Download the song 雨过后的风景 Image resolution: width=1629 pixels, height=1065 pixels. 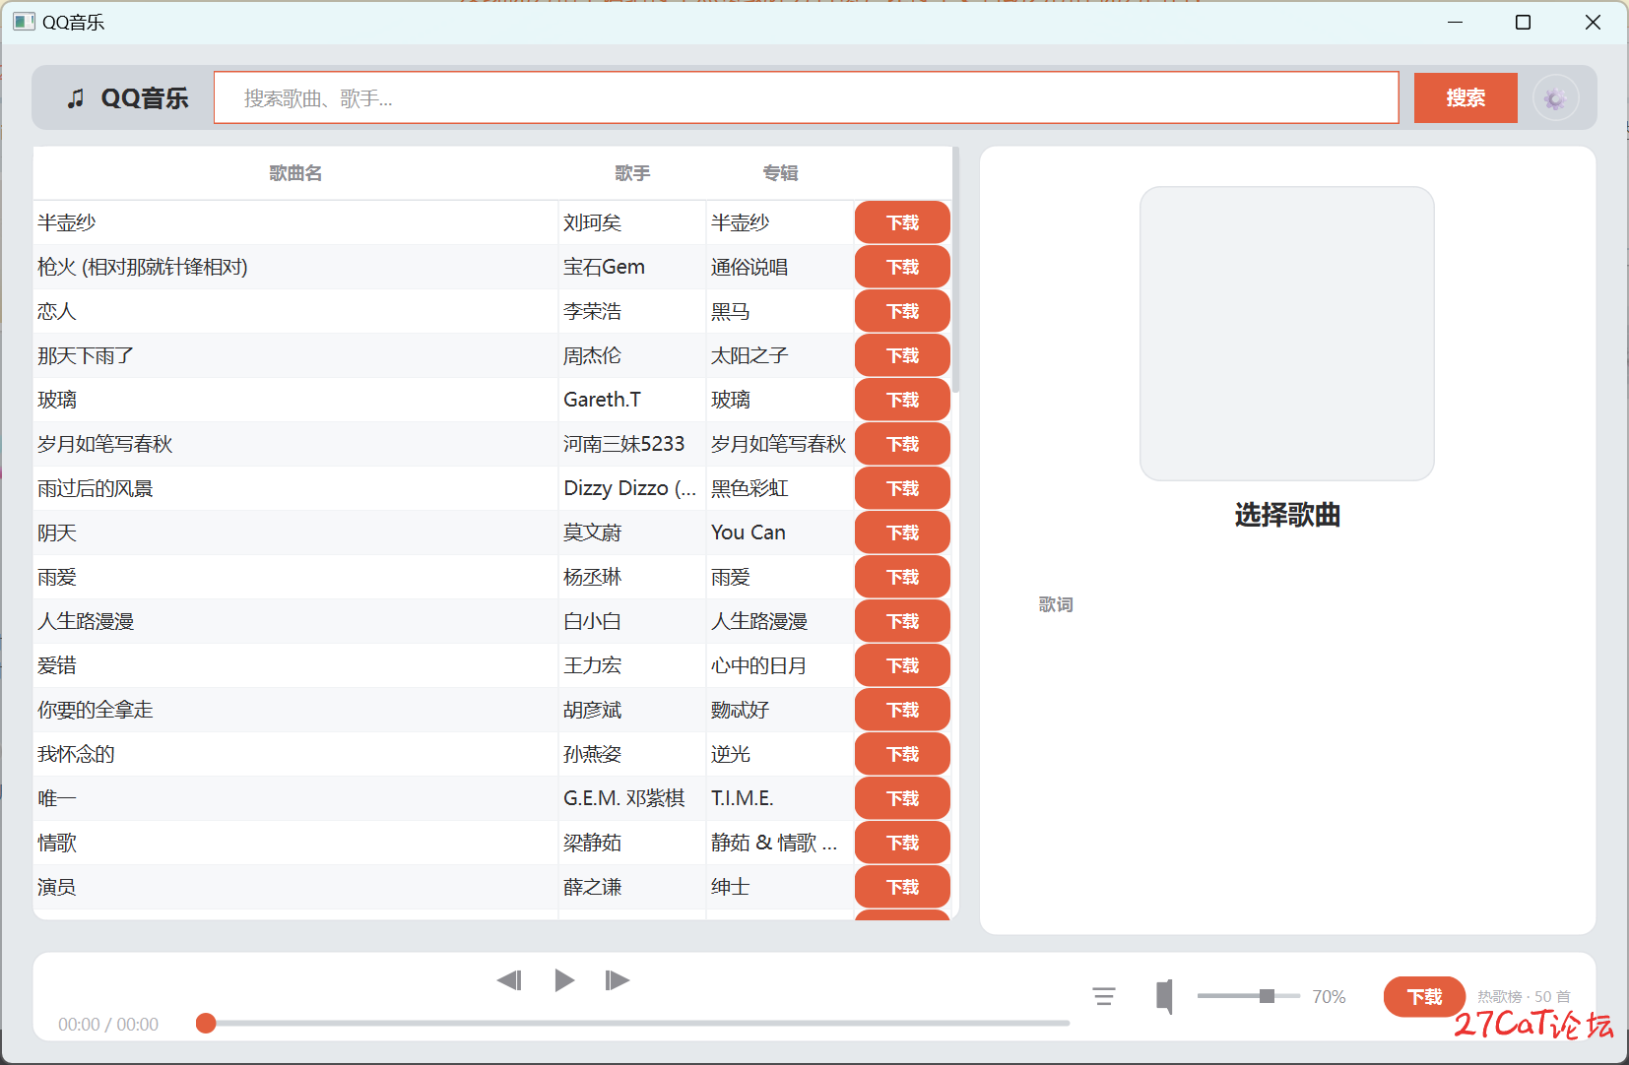[x=902, y=488]
